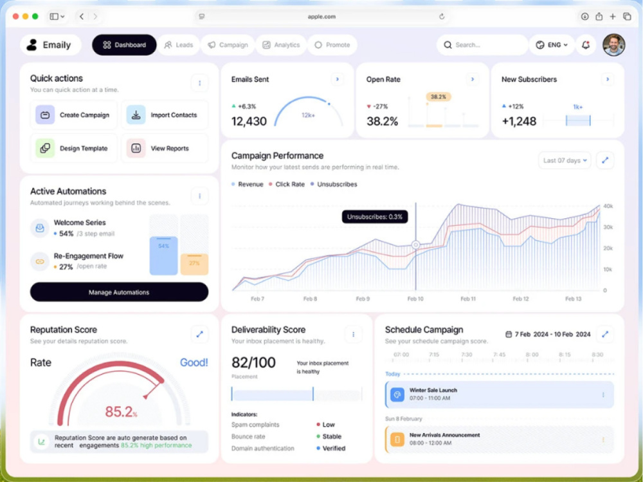Toggle the Unsubscribes legend item
The width and height of the screenshot is (643, 482).
[x=334, y=184]
